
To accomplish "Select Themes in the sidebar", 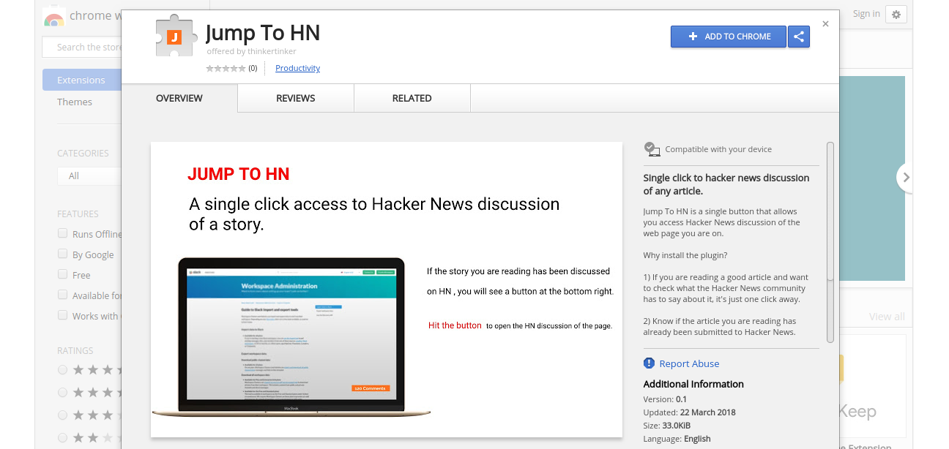I will coord(75,102).
